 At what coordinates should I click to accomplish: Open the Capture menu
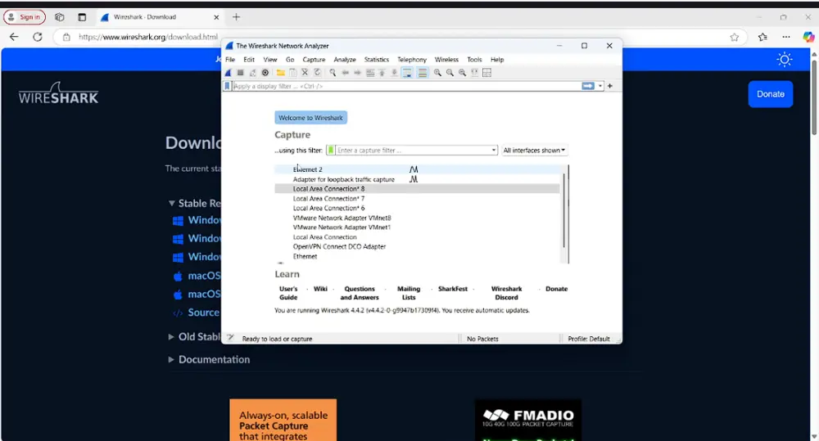tap(314, 60)
